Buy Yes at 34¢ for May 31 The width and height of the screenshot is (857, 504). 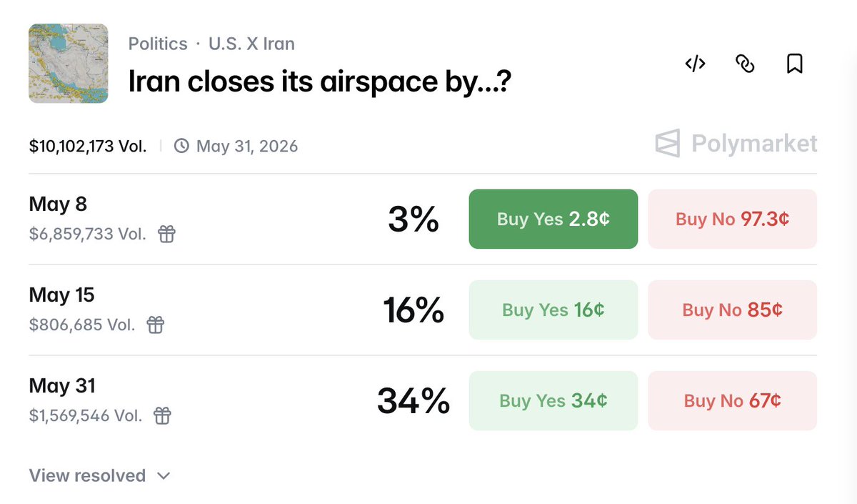pos(553,400)
